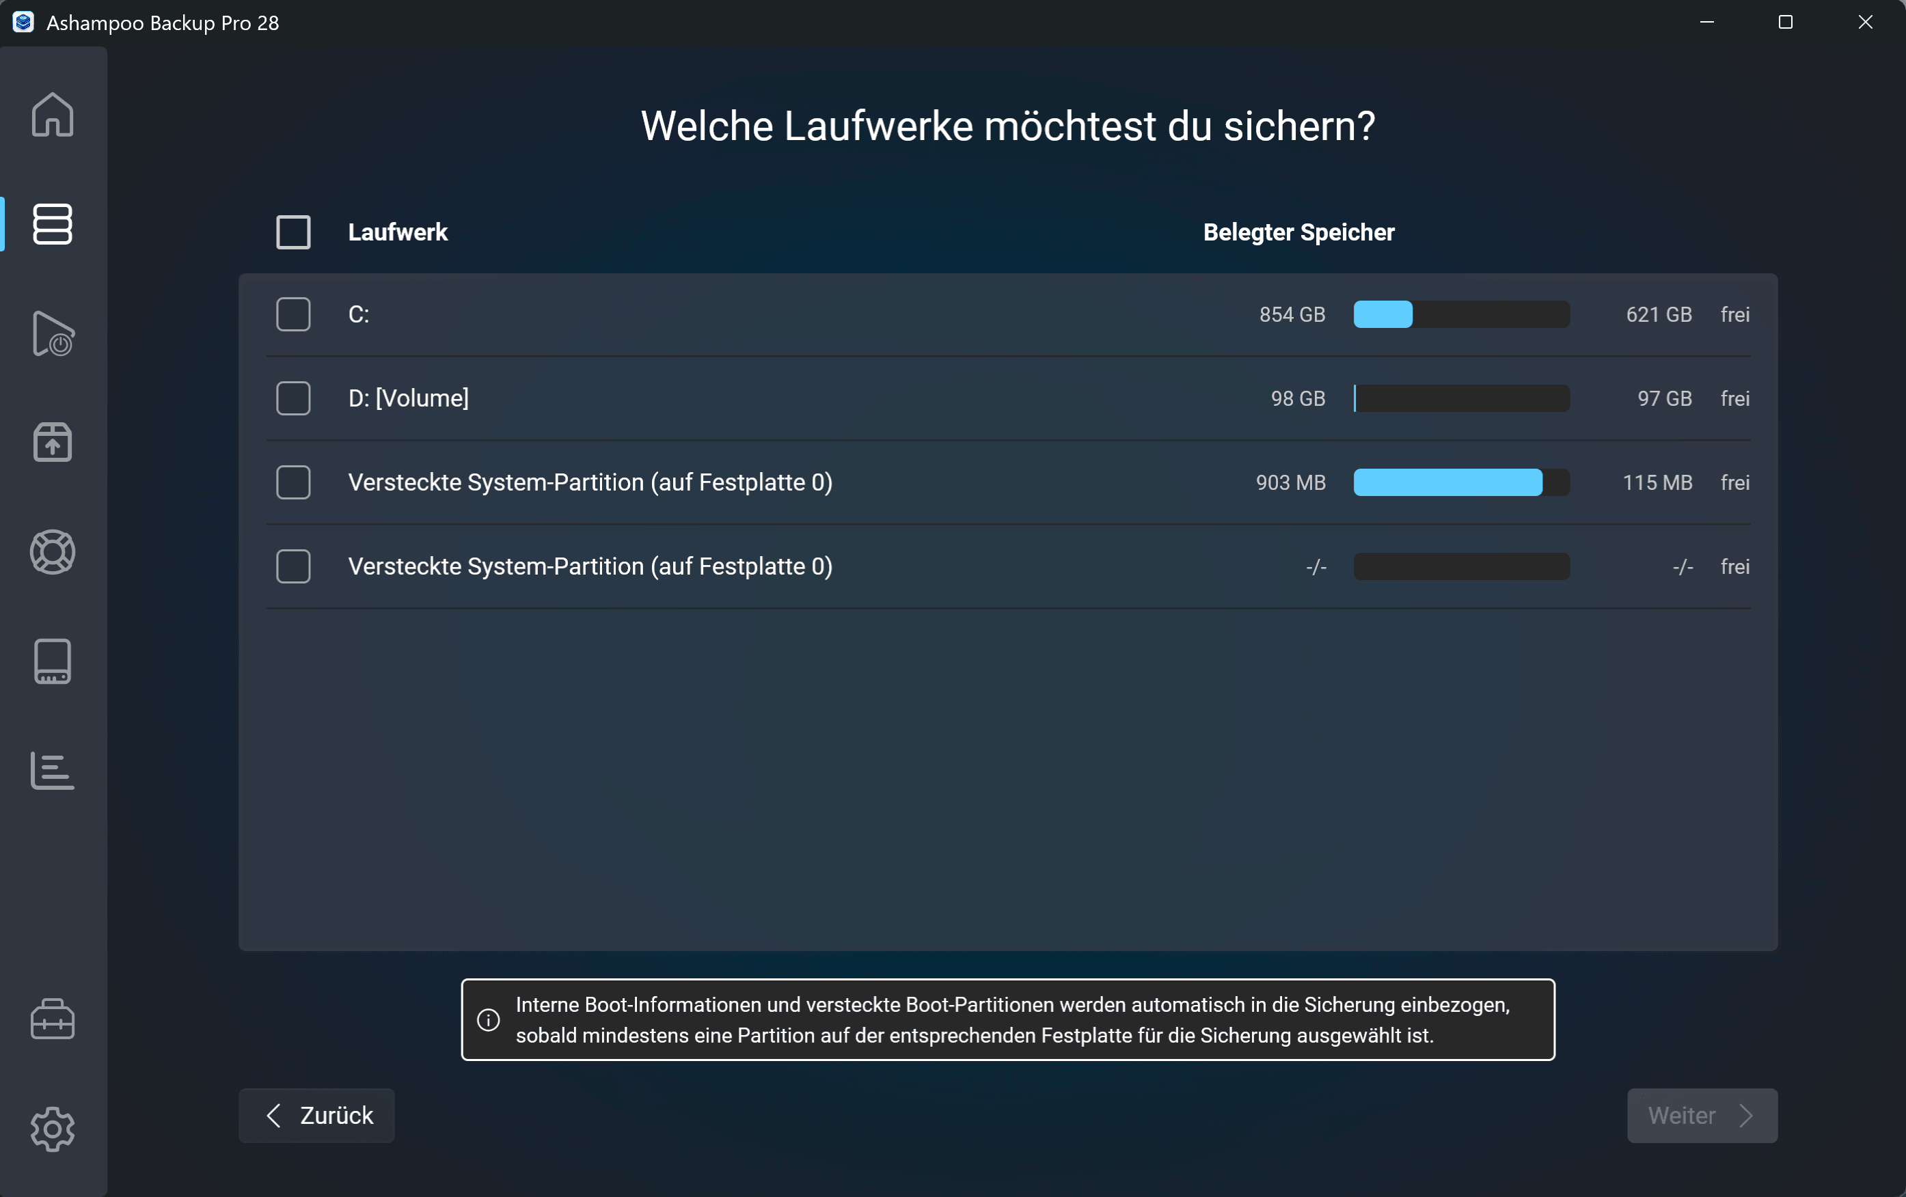
Task: Click the Zurück button
Action: pos(316,1116)
